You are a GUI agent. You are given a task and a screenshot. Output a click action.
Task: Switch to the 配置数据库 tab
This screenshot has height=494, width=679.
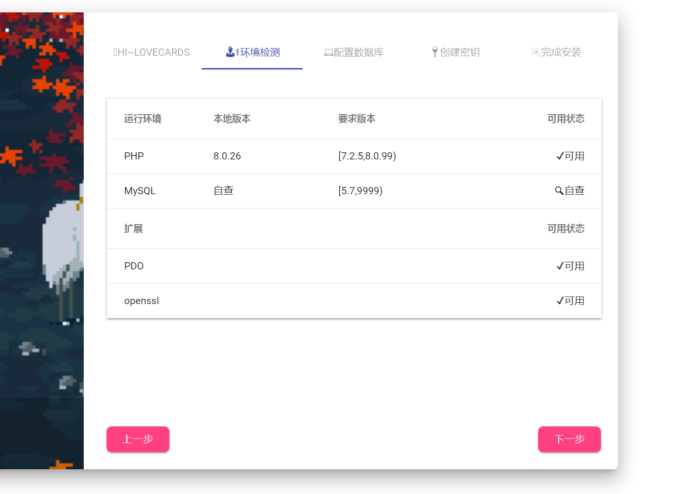point(354,52)
